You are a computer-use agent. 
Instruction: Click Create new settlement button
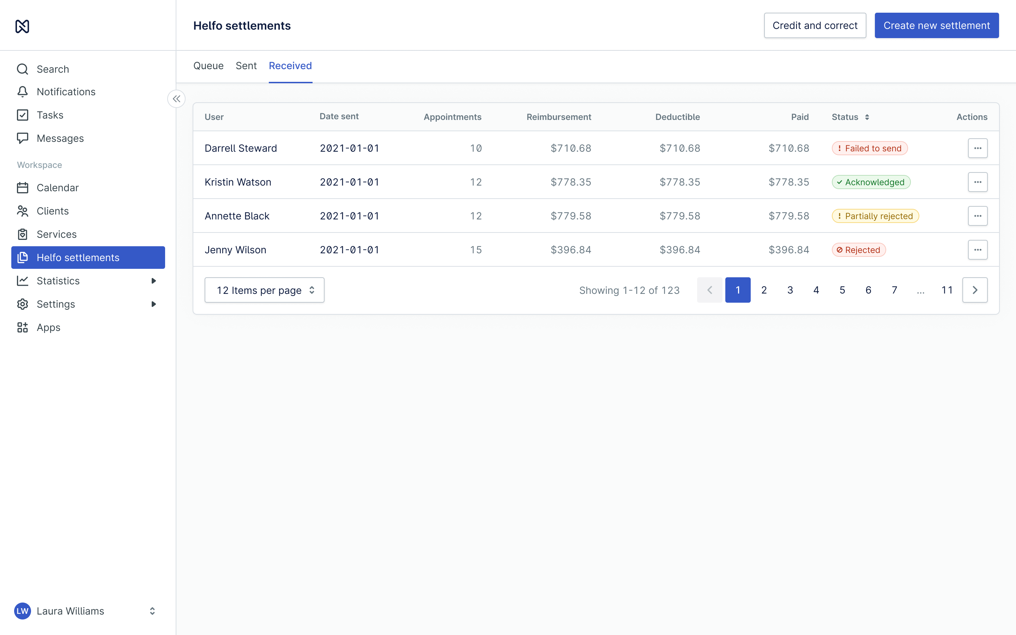(x=937, y=26)
